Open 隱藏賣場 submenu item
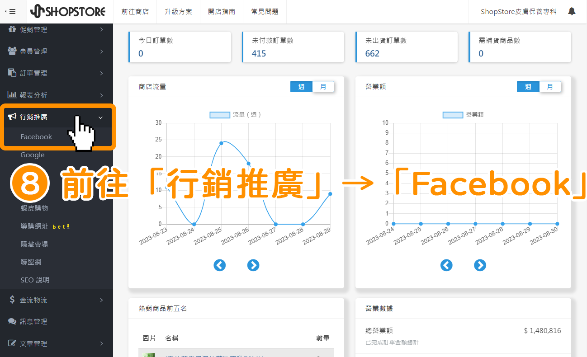Image resolution: width=587 pixels, height=357 pixels. point(34,244)
